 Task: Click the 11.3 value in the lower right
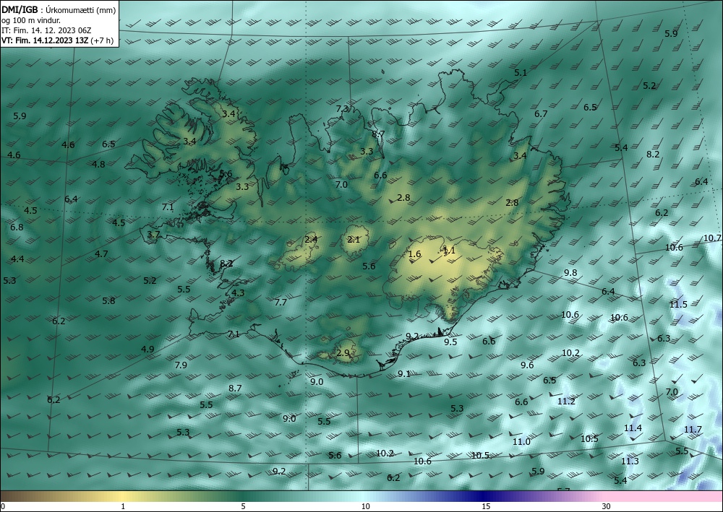point(630,461)
